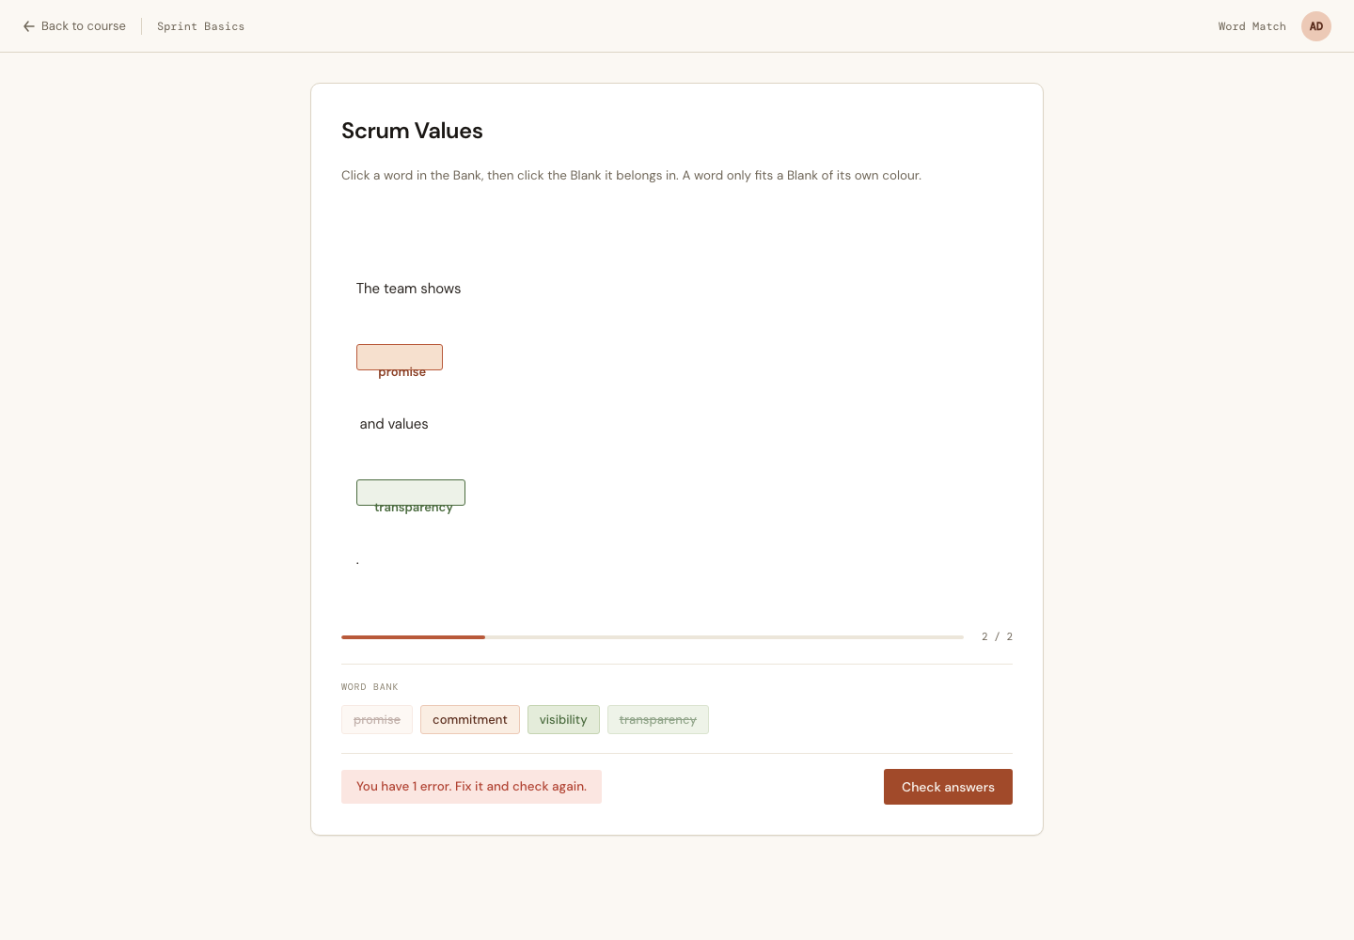Click the 2 / 2 progress counter
Image resolution: width=1354 pixels, height=940 pixels.
[x=998, y=636]
